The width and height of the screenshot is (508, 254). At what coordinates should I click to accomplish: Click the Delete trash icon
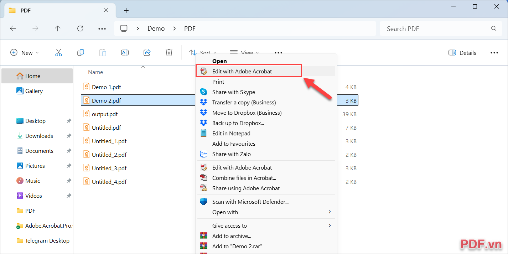pyautogui.click(x=169, y=53)
